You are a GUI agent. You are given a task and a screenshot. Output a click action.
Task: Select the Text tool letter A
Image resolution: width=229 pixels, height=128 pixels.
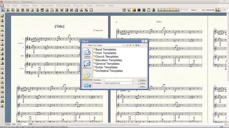[x=81, y=10]
